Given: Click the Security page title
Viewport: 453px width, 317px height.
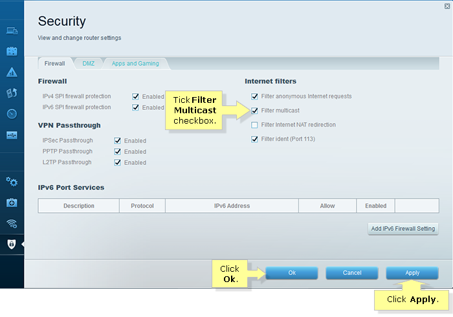Looking at the screenshot, I should 62,21.
